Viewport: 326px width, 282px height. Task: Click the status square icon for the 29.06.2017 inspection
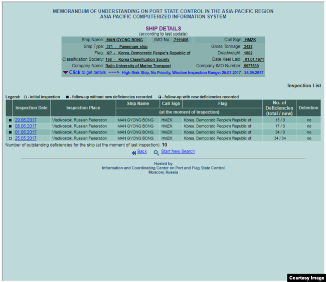[10, 120]
